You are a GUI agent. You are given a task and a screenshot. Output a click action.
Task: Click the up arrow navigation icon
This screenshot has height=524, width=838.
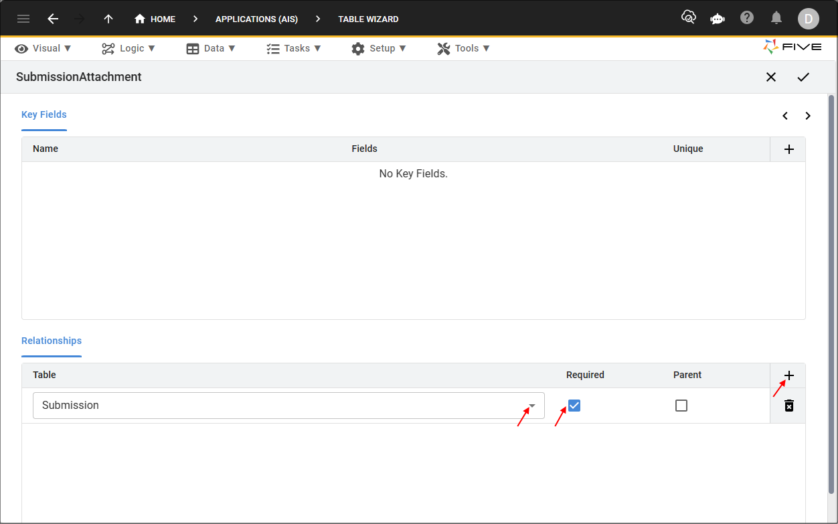[x=108, y=19]
